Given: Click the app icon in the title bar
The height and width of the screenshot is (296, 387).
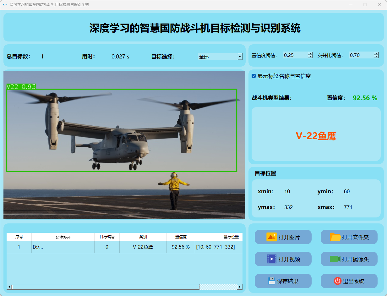Looking at the screenshot, I should coord(5,5).
